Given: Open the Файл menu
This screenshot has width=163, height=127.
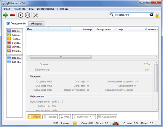Looking at the screenshot, I should click(x=7, y=9).
